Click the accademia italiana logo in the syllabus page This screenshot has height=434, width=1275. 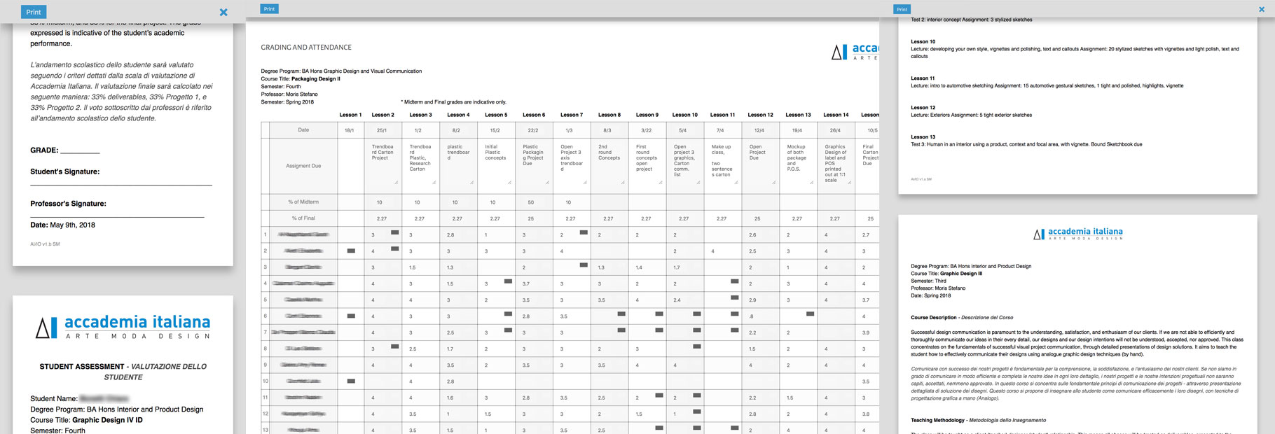pyautogui.click(x=1078, y=234)
